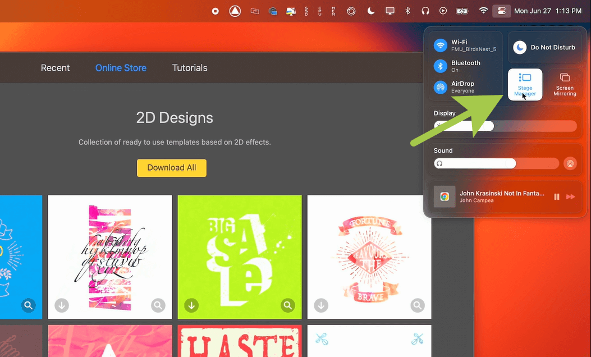Toggle Wi-Fi in Control Center
Image resolution: width=591 pixels, height=357 pixels.
(x=441, y=45)
